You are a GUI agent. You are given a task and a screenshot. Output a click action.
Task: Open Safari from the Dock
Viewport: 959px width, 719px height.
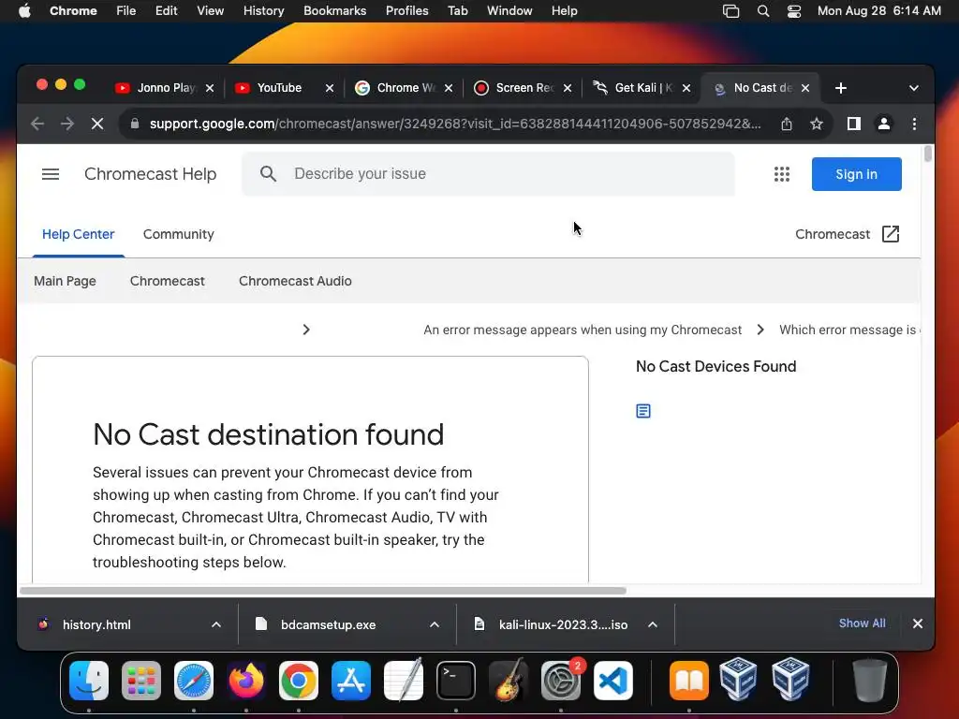click(x=194, y=681)
